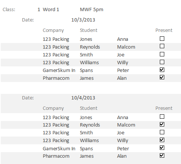Click the first Present column header
The image size is (181, 164).
[x=164, y=30]
